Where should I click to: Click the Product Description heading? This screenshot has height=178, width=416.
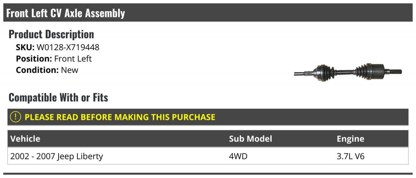[51, 34]
